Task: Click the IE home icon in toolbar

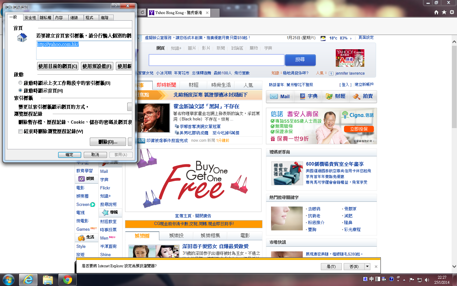Action: (436, 12)
